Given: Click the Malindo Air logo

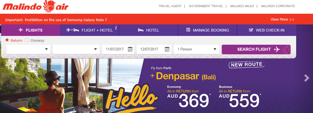Looking at the screenshot, I should (x=36, y=6).
